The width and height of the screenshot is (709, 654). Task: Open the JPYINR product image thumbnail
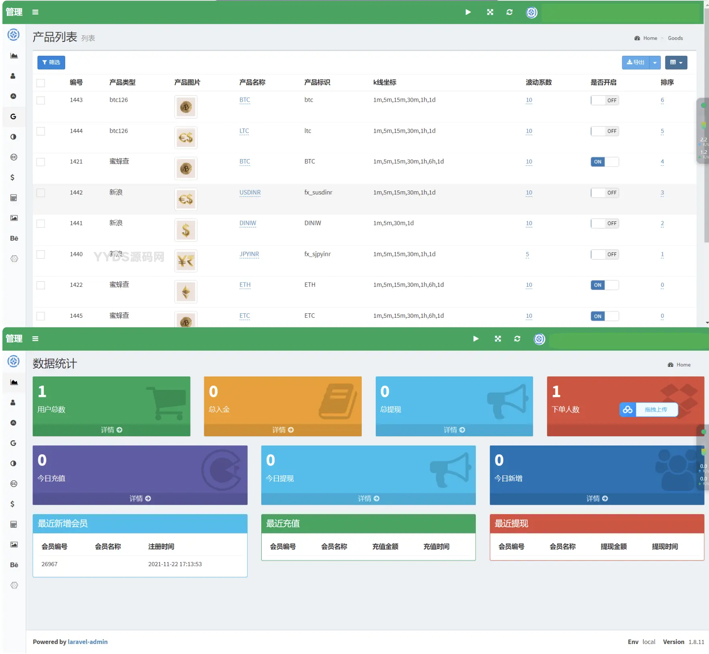click(186, 261)
